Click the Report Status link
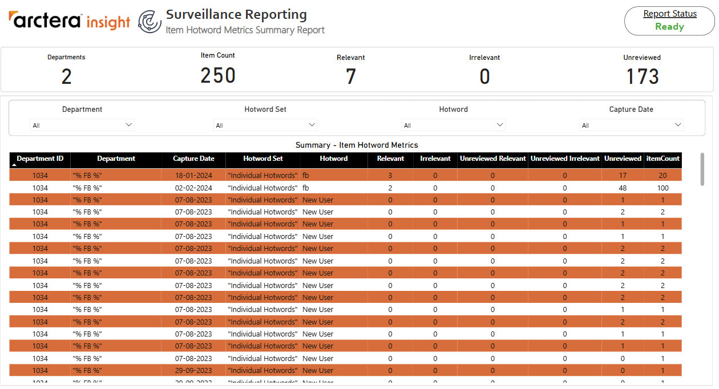 click(670, 14)
